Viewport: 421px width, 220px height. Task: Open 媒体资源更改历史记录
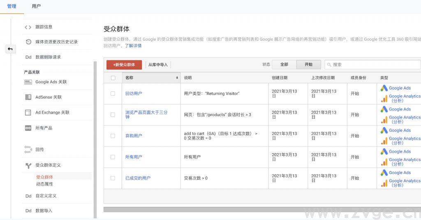(x=57, y=42)
